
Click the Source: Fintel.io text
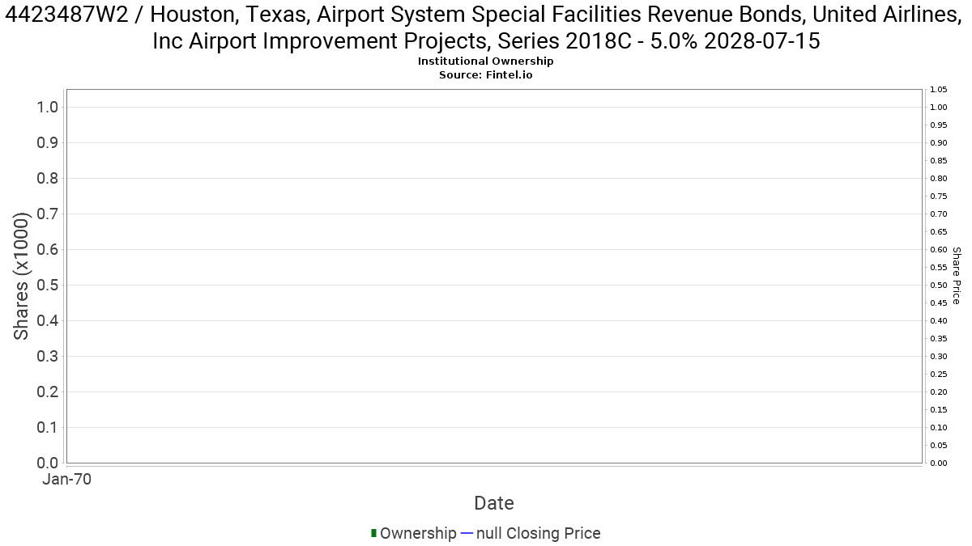(485, 74)
